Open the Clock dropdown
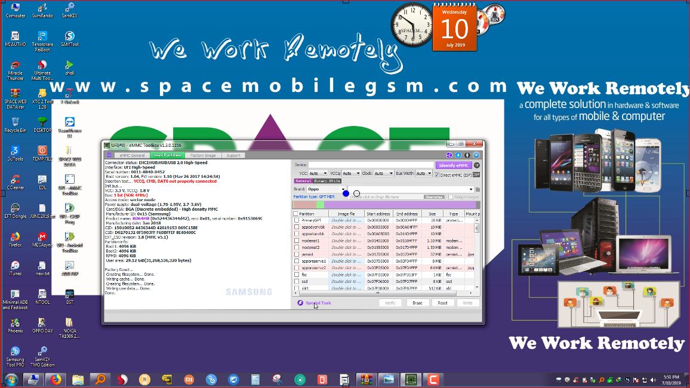 pos(384,173)
